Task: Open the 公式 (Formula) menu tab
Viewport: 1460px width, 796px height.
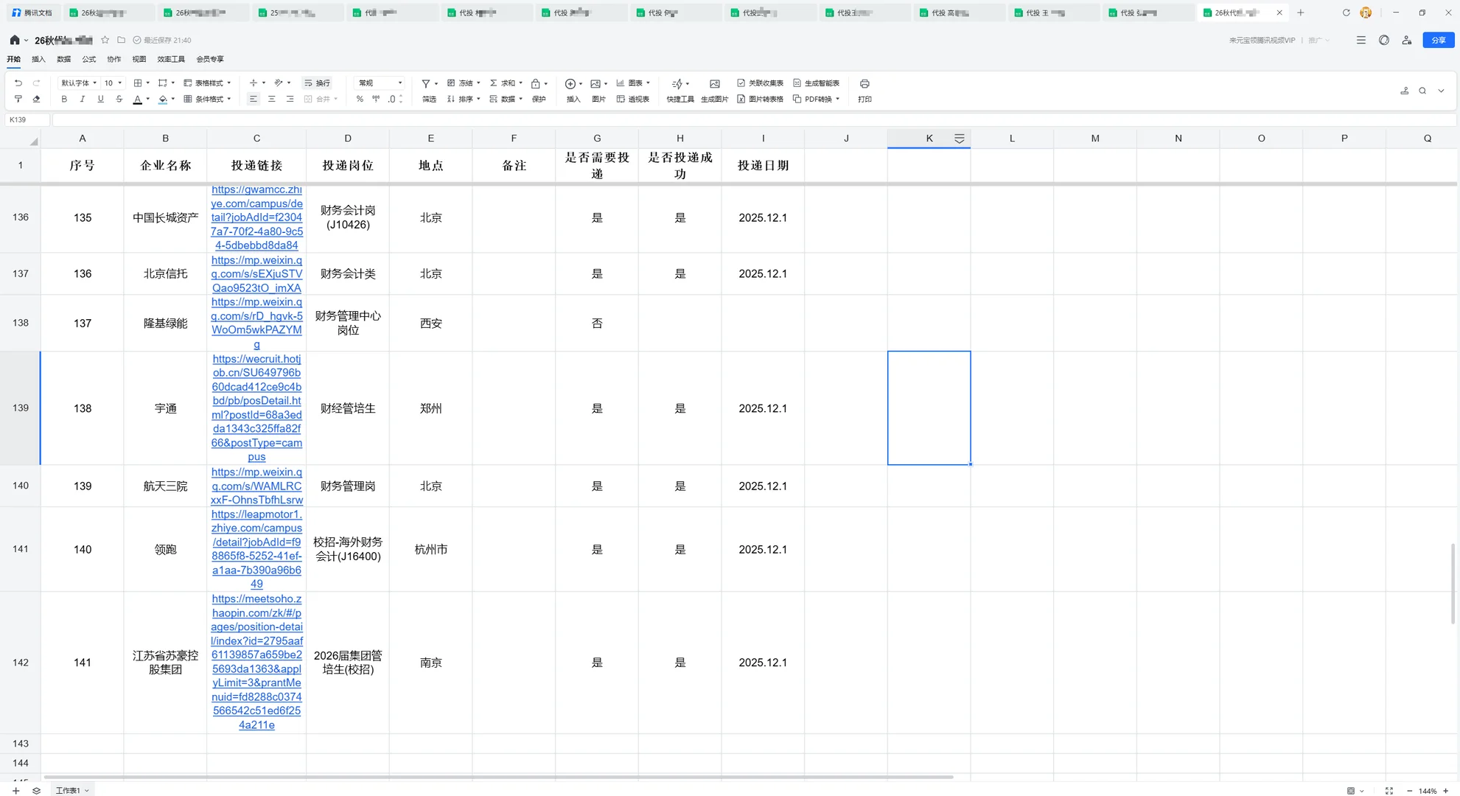Action: point(88,59)
